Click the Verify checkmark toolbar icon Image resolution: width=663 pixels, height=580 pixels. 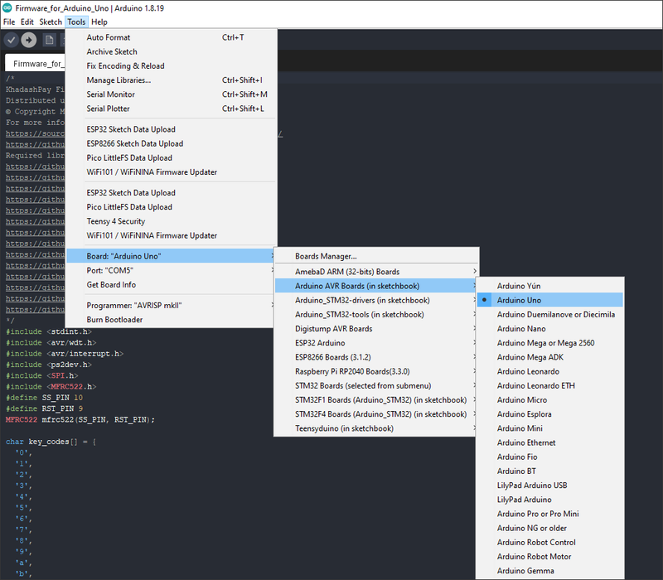point(12,40)
